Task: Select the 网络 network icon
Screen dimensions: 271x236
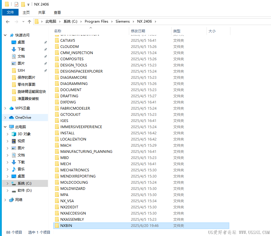Action: point(11,200)
